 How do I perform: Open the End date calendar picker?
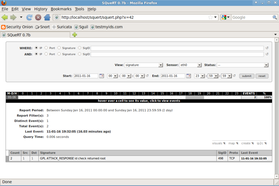coord(189,76)
